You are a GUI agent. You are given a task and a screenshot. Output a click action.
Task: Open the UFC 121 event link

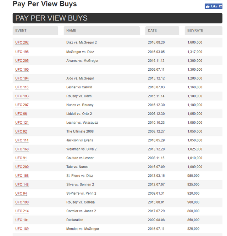click(22, 123)
